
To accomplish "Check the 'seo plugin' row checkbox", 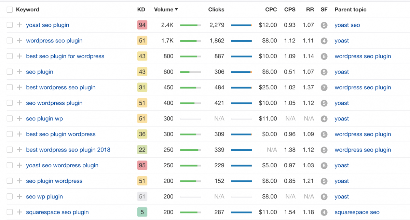I will pyautogui.click(x=10, y=72).
